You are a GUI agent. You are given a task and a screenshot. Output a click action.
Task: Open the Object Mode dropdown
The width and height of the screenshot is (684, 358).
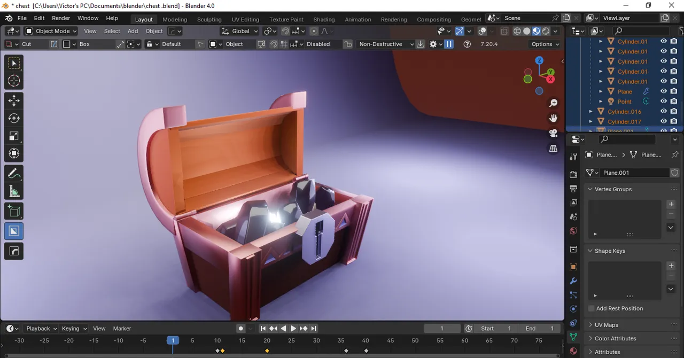tap(51, 31)
